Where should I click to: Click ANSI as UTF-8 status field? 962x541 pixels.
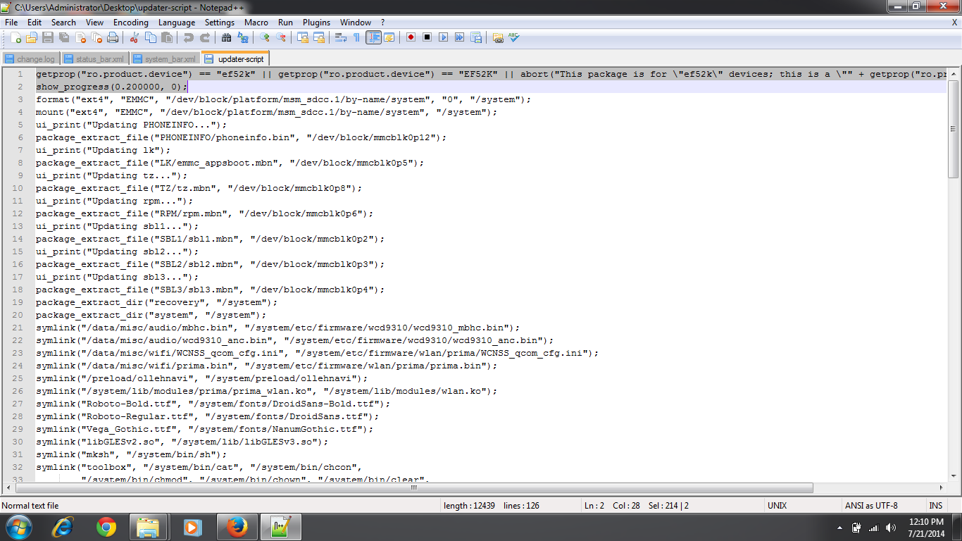(x=883, y=506)
